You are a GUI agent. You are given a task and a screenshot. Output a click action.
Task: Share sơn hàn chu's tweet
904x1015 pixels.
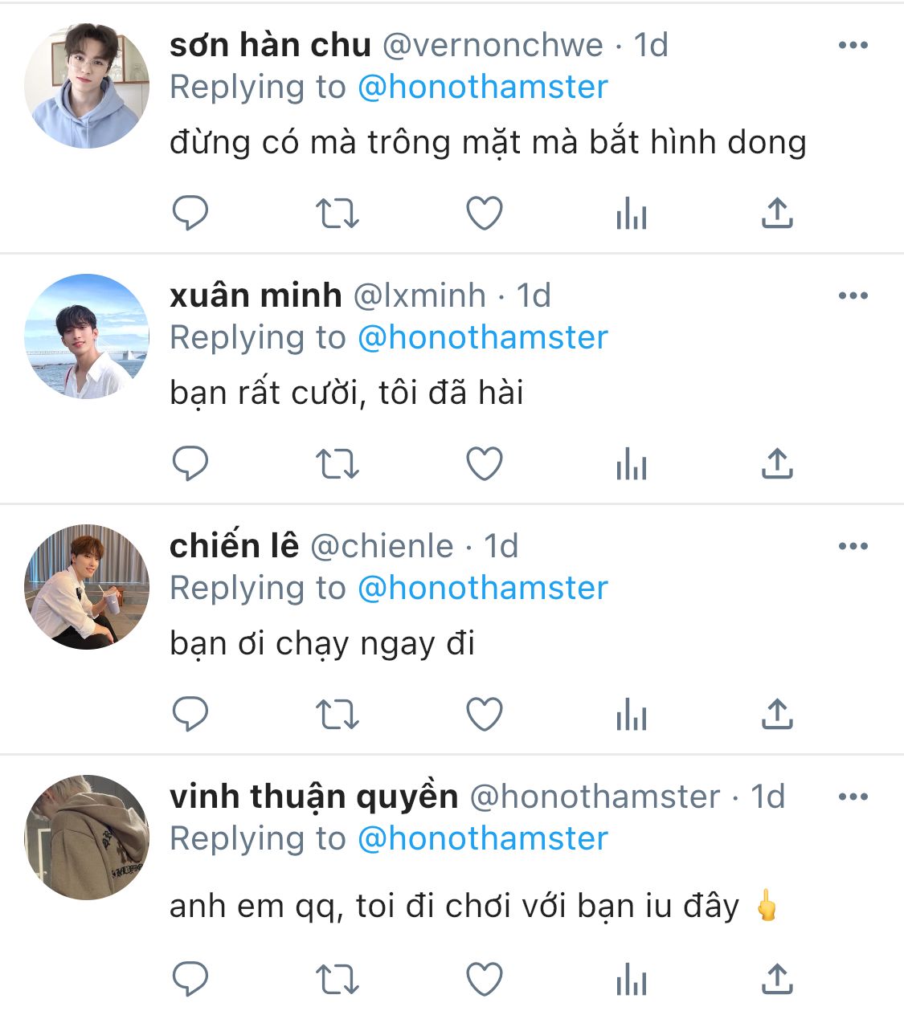(777, 214)
